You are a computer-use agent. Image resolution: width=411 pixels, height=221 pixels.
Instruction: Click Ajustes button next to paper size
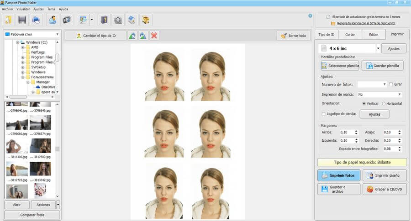click(x=394, y=49)
